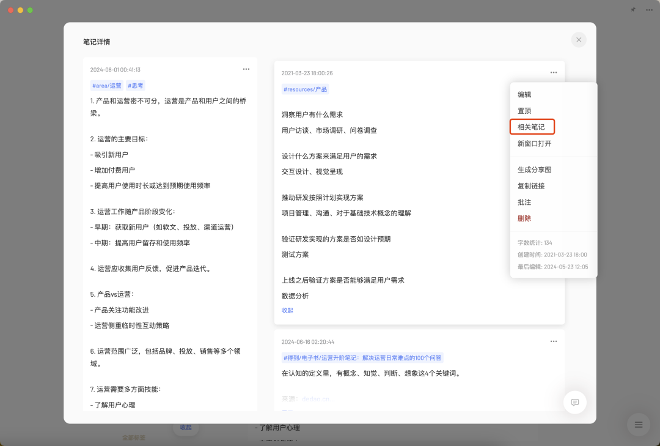Click the text 在认知的定义里 sentence
This screenshot has height=446, width=660.
coord(371,373)
